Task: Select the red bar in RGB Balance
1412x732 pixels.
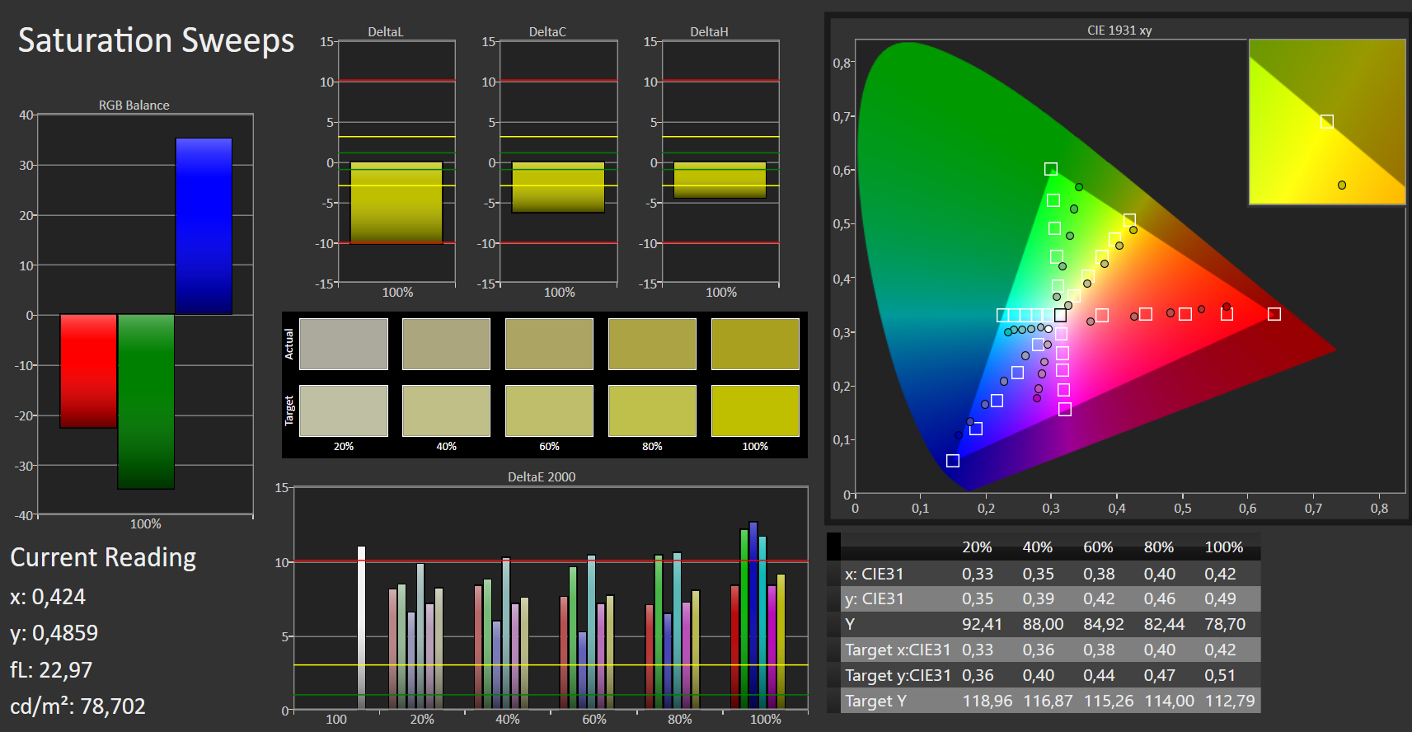Action: point(88,371)
